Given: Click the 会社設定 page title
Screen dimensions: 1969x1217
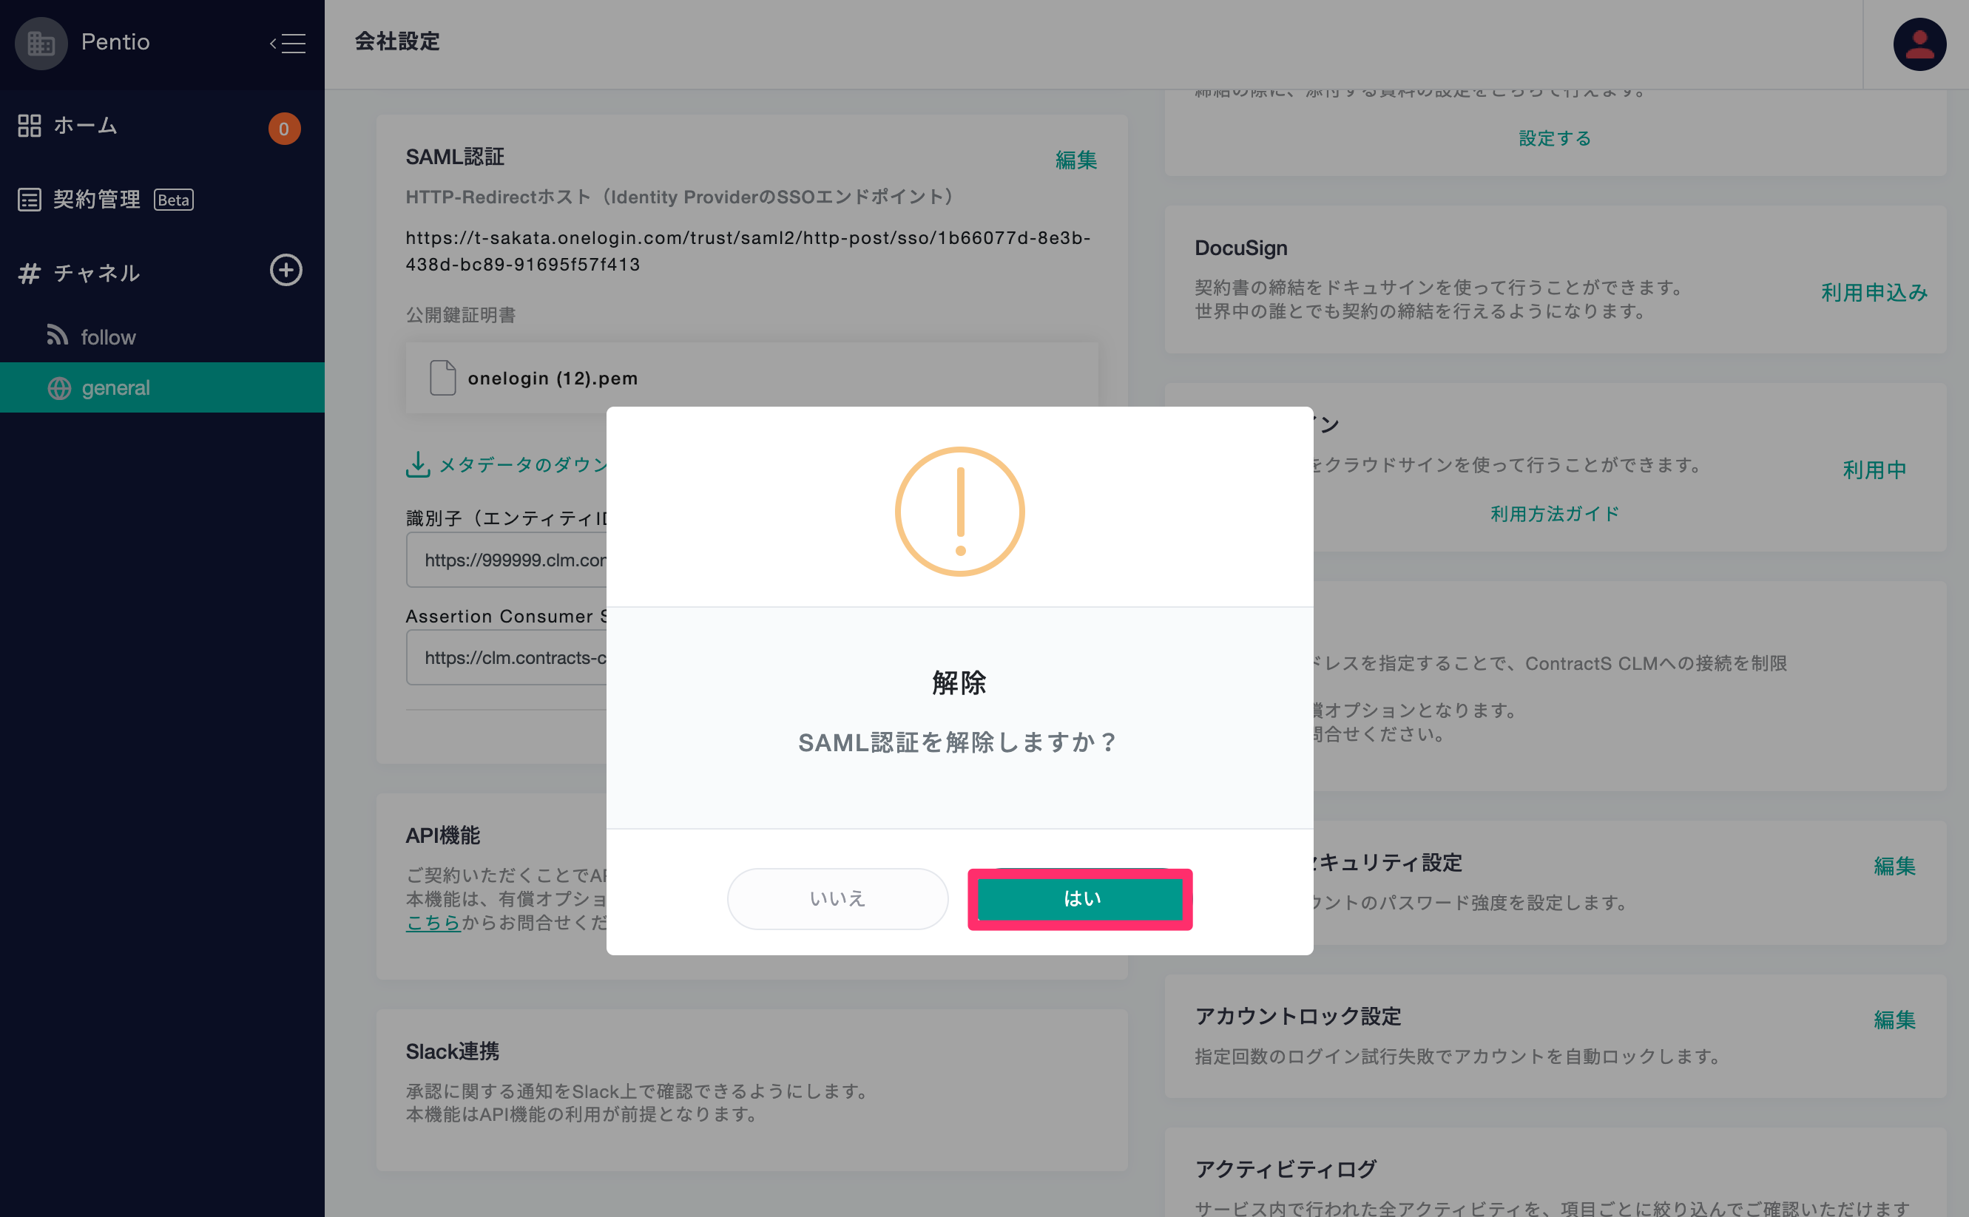Looking at the screenshot, I should point(398,42).
